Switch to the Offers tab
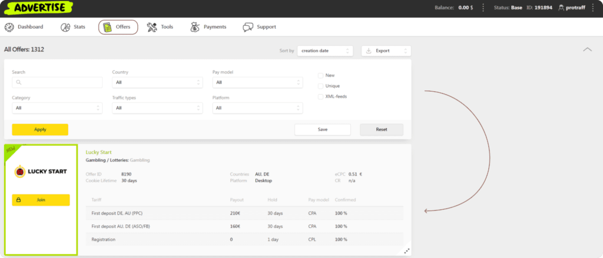The height and width of the screenshot is (258, 603). pyautogui.click(x=118, y=27)
